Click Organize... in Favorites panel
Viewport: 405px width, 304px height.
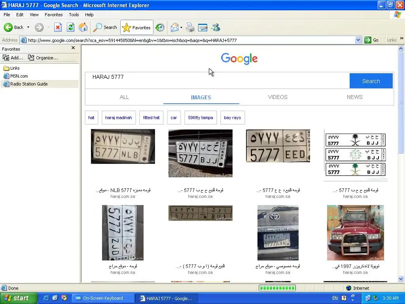43,58
